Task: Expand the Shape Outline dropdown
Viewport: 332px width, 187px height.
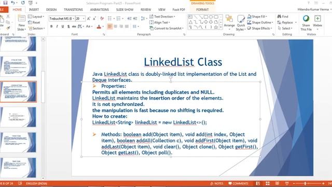Action: pyautogui.click(x=260, y=22)
